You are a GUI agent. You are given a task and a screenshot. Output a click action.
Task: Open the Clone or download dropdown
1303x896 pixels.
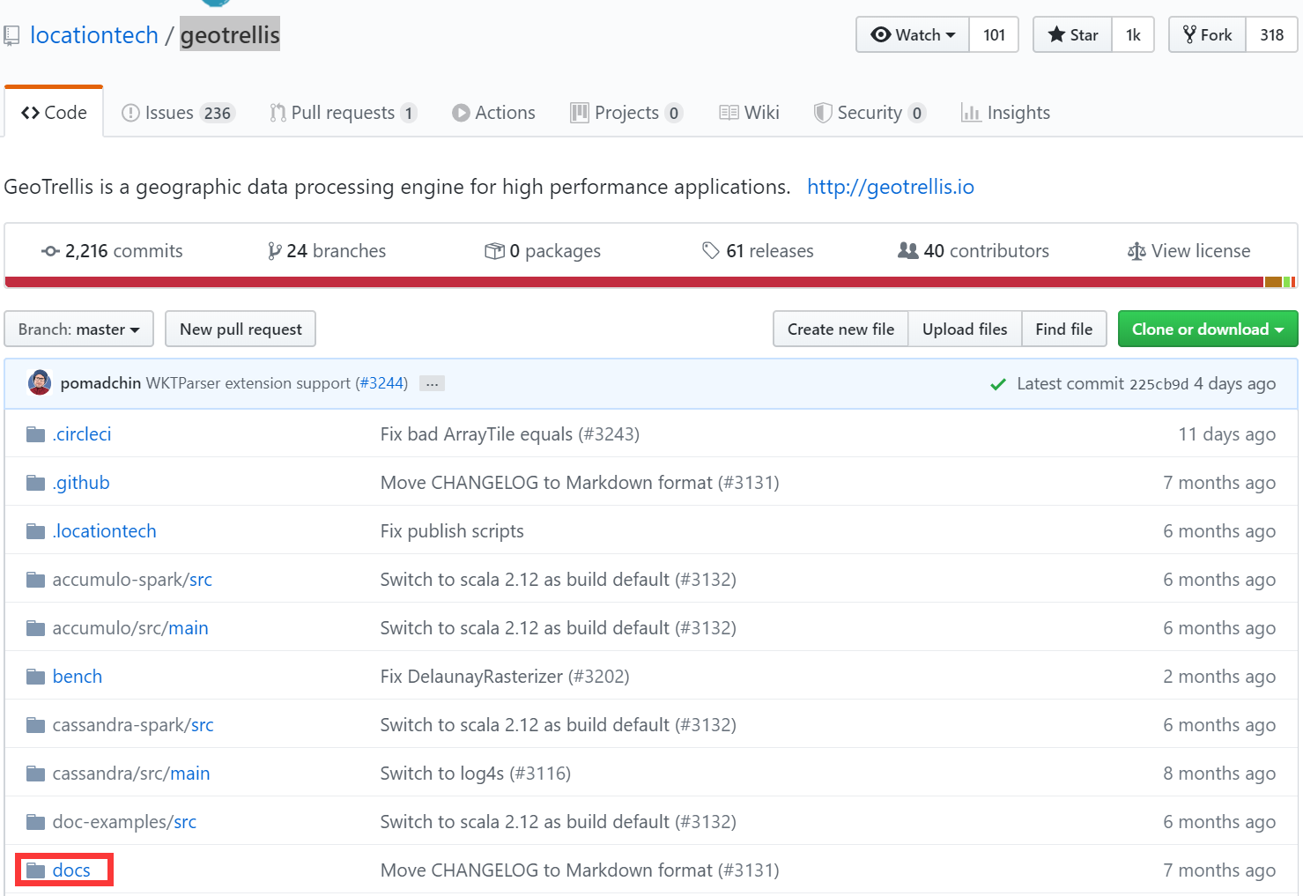1208,329
